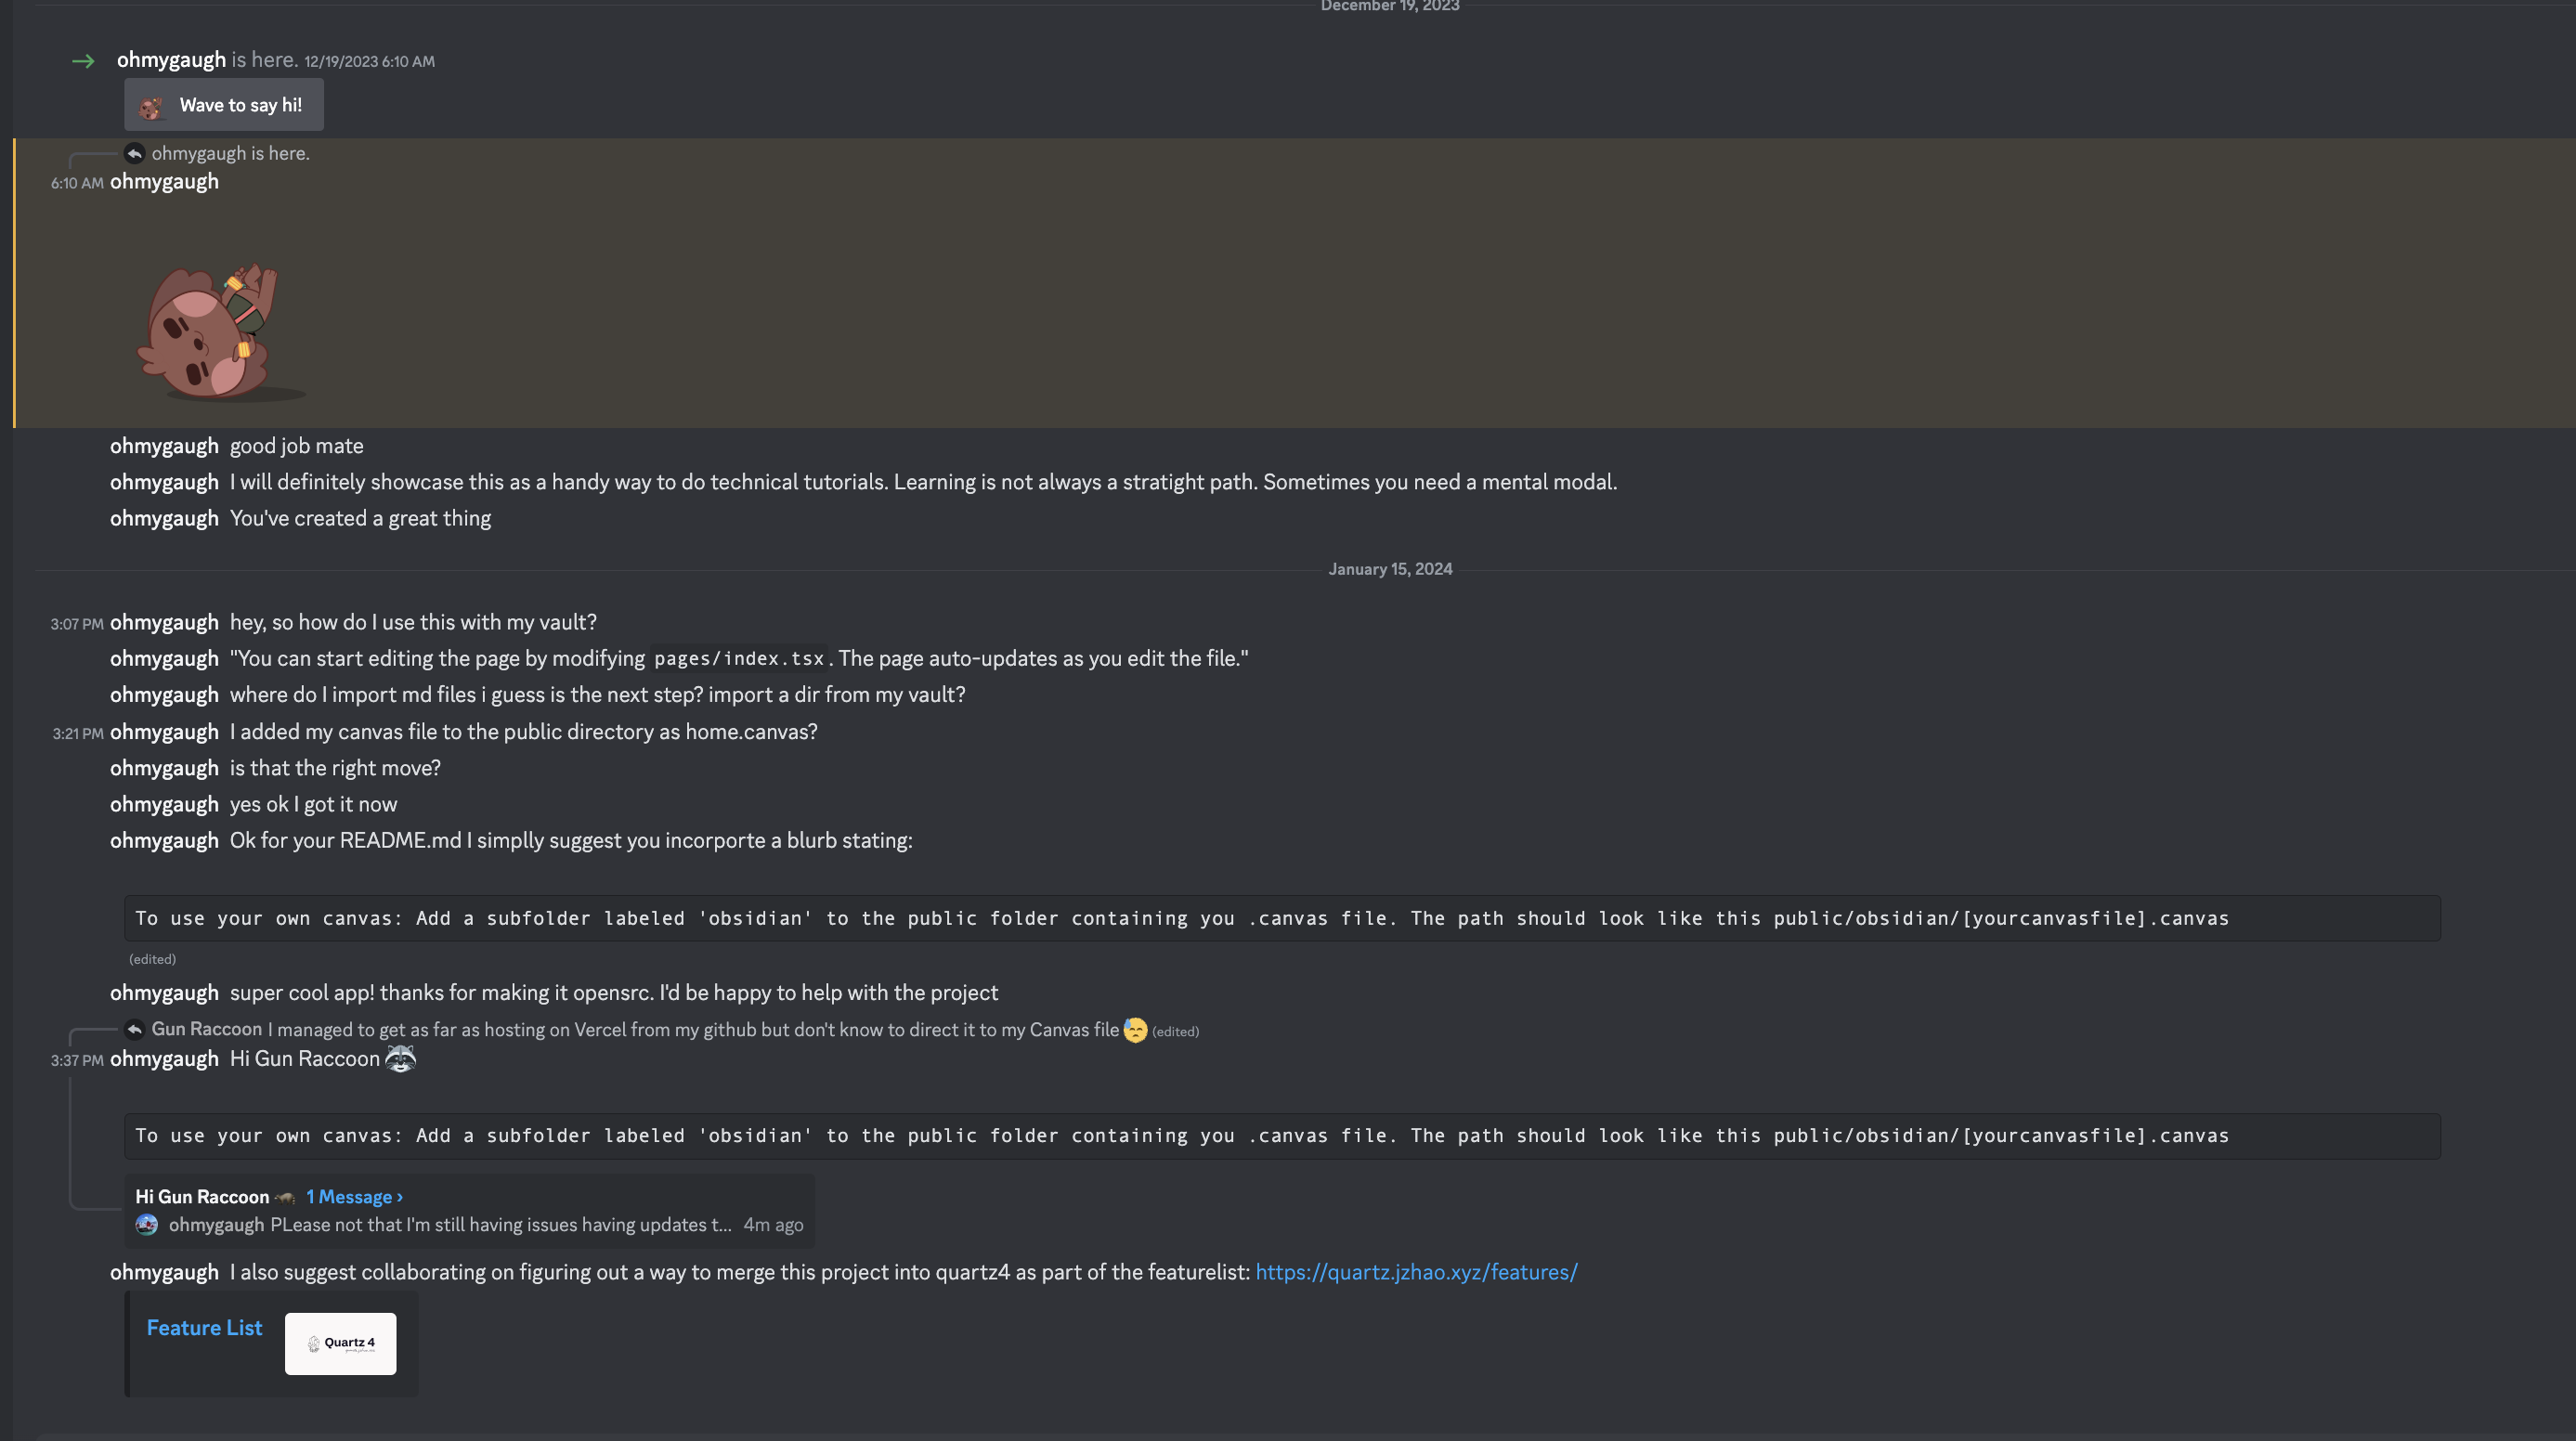Click the Quartz 4 embed thumbnail
This screenshot has height=1441, width=2576.
[340, 1343]
